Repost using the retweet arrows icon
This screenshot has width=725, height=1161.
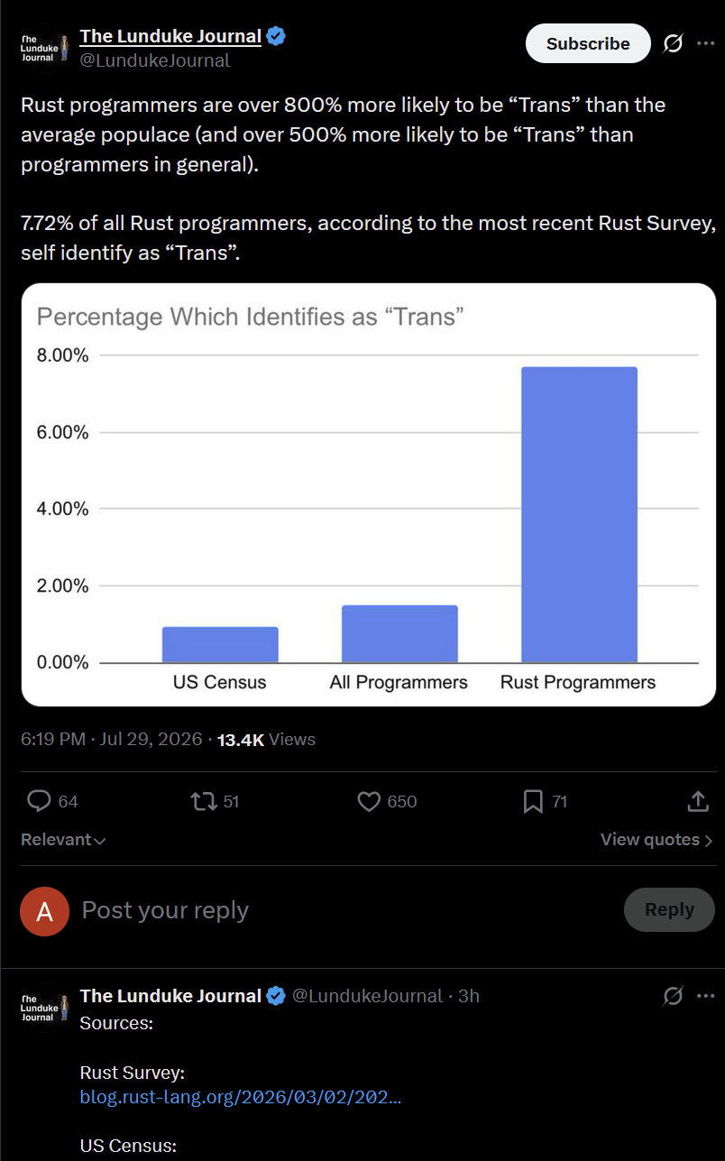(x=204, y=801)
